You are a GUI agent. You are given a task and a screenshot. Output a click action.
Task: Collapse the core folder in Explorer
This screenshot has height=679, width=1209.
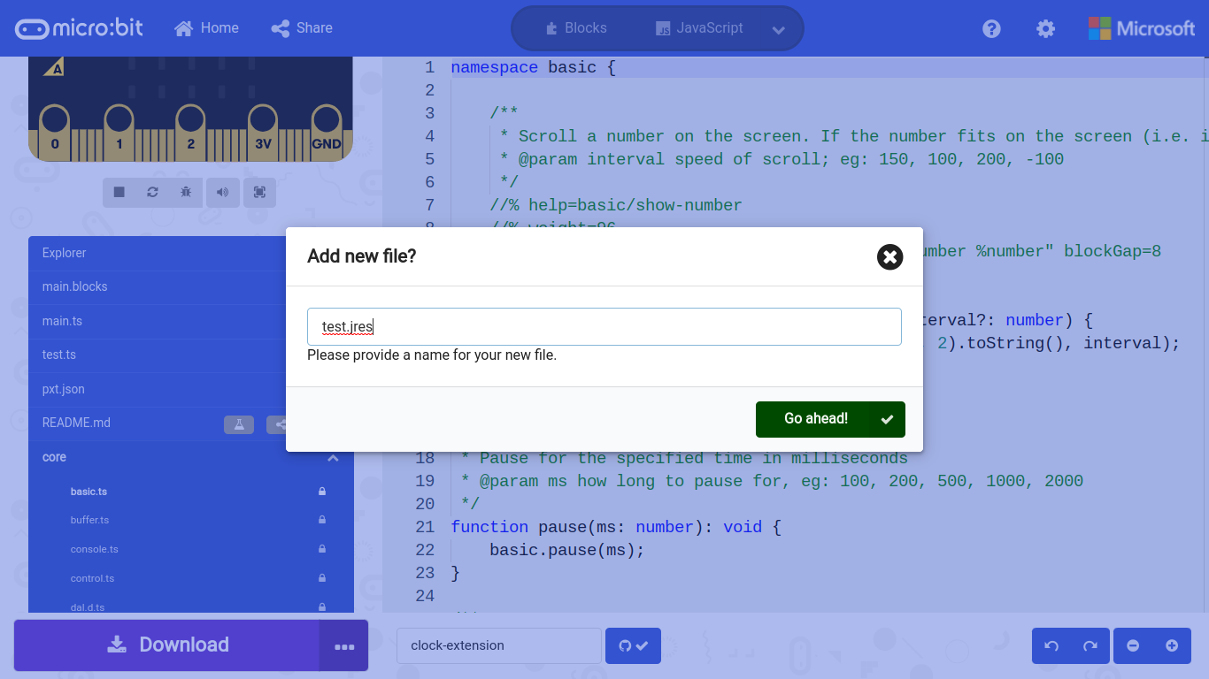[x=333, y=457]
